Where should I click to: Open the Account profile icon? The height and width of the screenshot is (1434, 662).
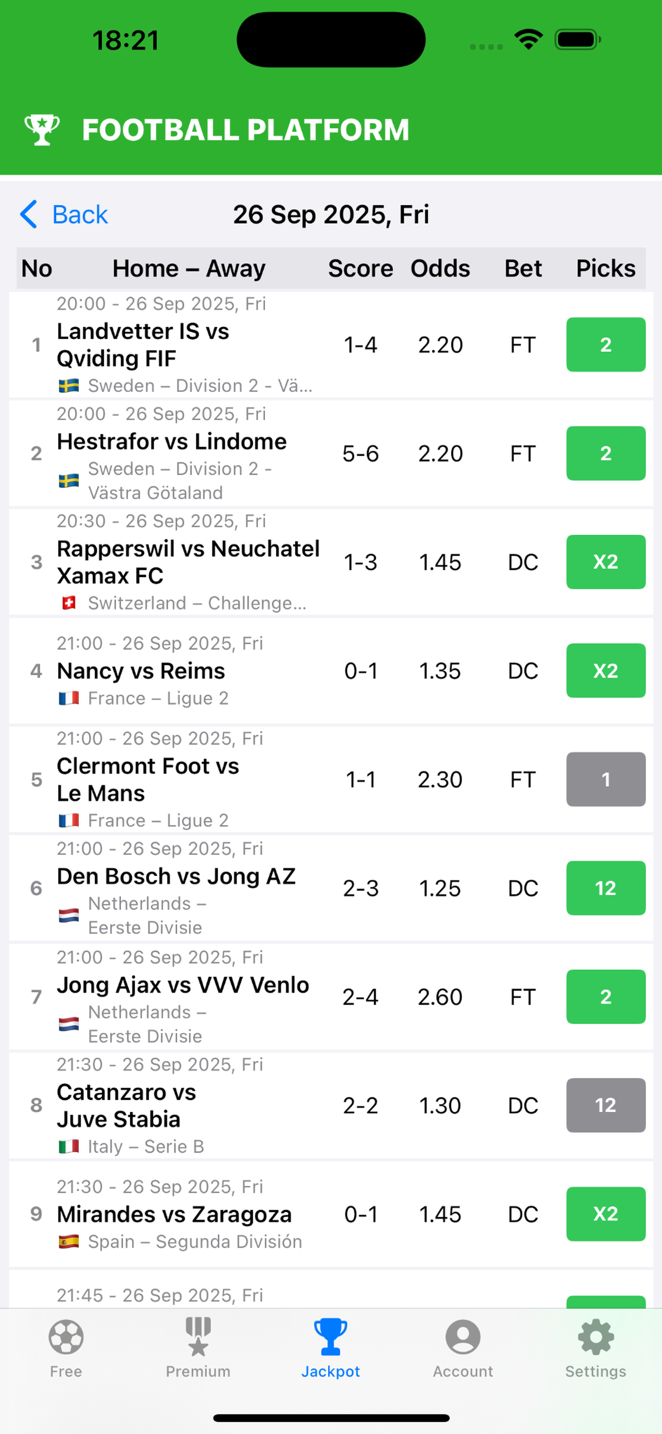[463, 1336]
